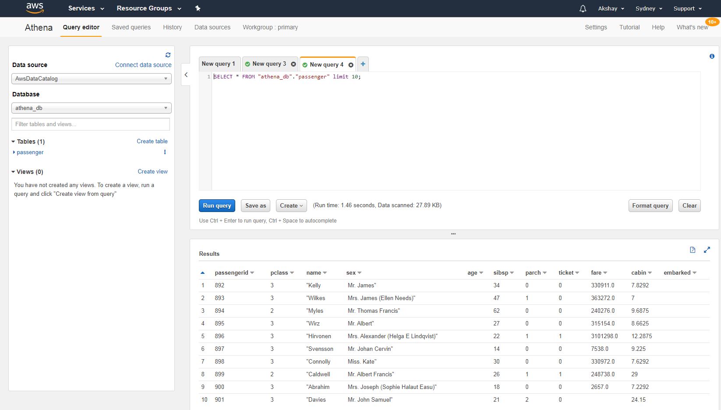The image size is (721, 410).
Task: Select the New query 1 tab
Action: (219, 64)
